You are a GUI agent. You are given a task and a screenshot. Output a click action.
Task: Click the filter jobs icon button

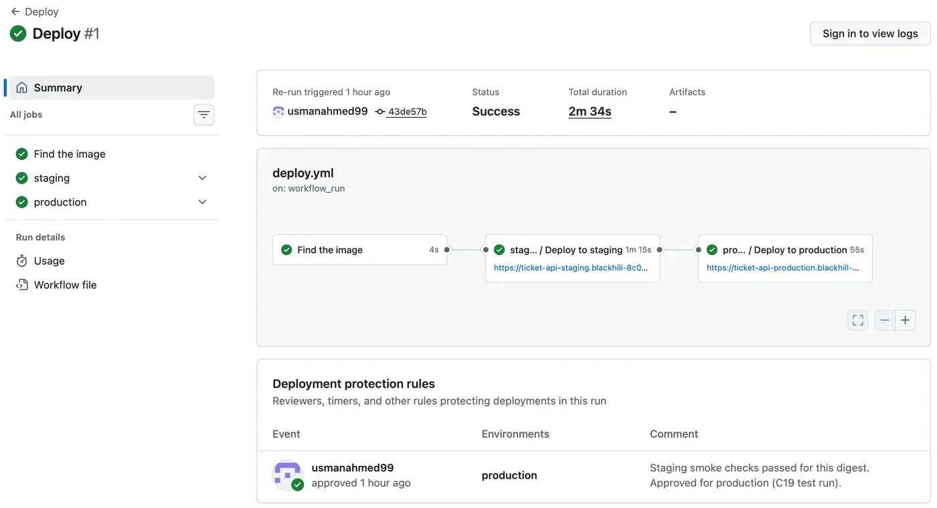tap(204, 115)
